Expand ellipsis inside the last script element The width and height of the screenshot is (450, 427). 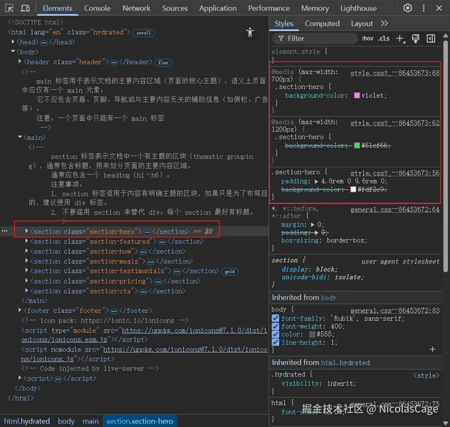58,379
